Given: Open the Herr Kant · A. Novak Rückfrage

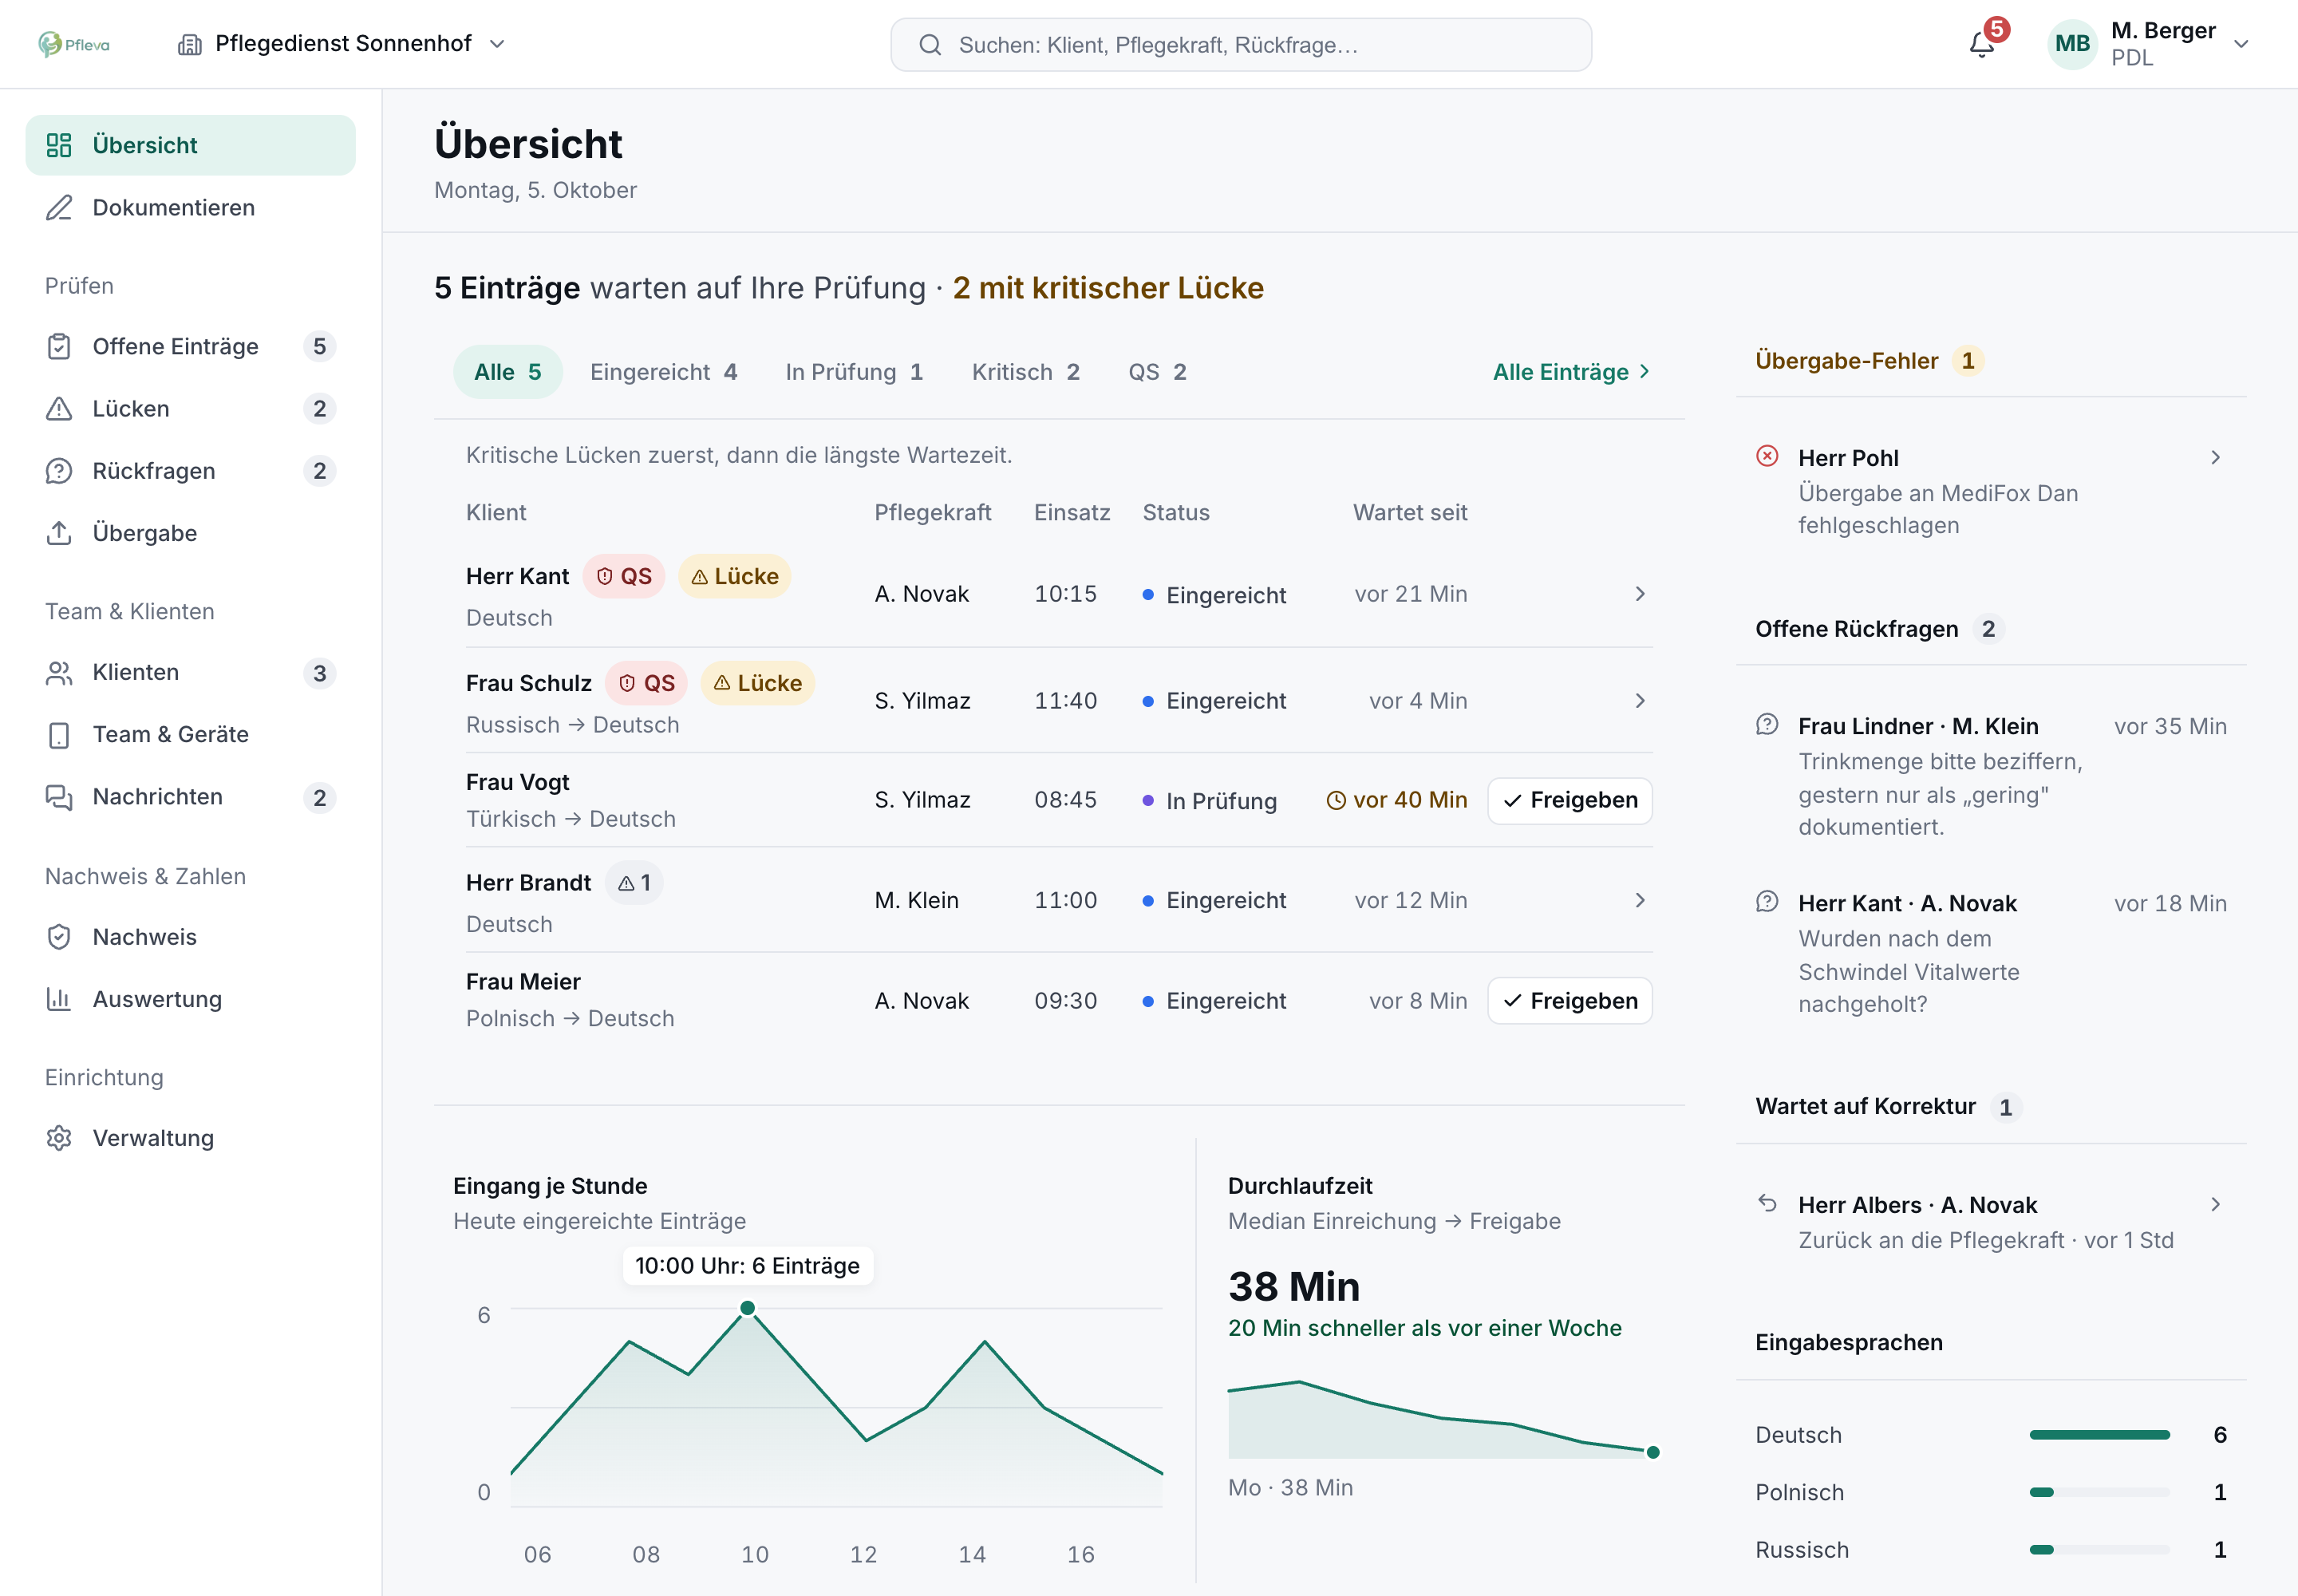Looking at the screenshot, I should point(1991,952).
